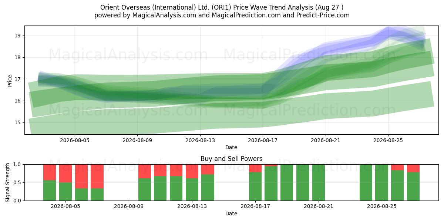The width and height of the screenshot is (444, 222).
Task: Click 2026-08-05 date tick on price chart
Action: pyautogui.click(x=75, y=140)
